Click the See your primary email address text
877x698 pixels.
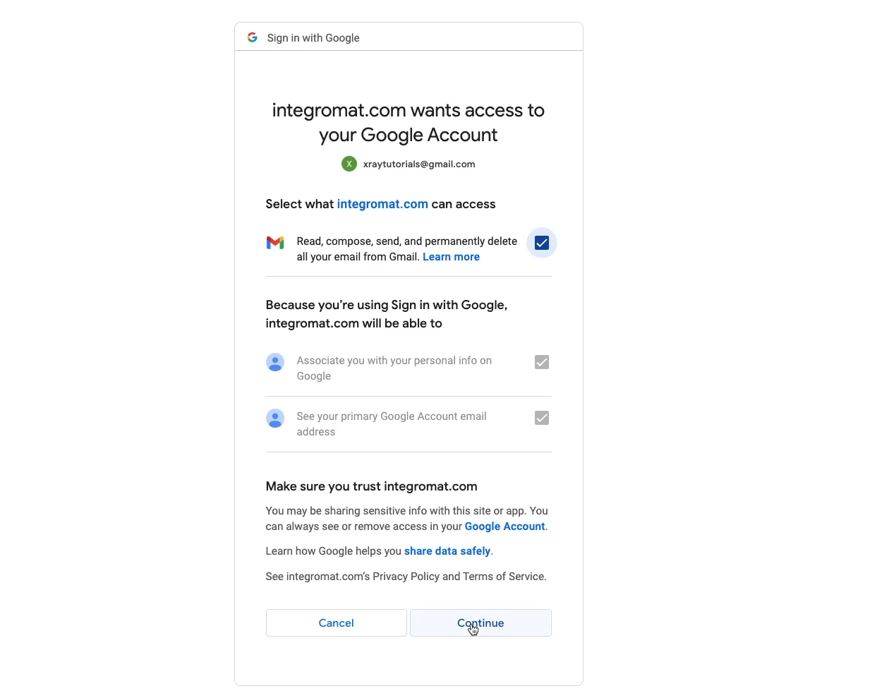point(392,424)
